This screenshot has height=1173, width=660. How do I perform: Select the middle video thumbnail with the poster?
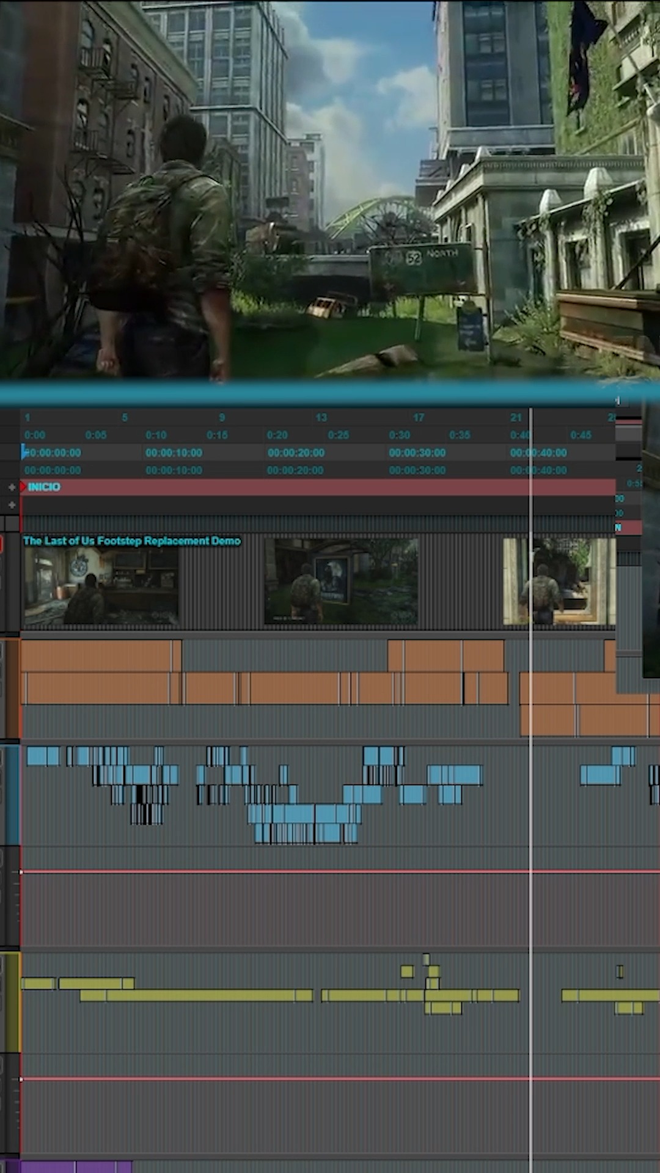[341, 582]
